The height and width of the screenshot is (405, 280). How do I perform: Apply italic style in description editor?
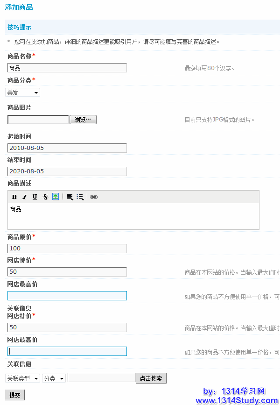[x=25, y=197]
